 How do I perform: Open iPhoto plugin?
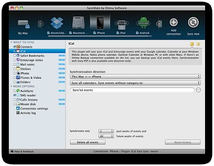24,73
